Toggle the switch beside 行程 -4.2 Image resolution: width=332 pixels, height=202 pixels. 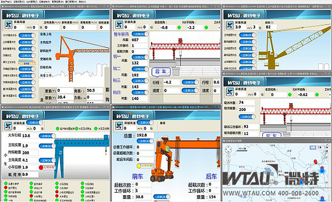pyautogui.click(x=190, y=82)
